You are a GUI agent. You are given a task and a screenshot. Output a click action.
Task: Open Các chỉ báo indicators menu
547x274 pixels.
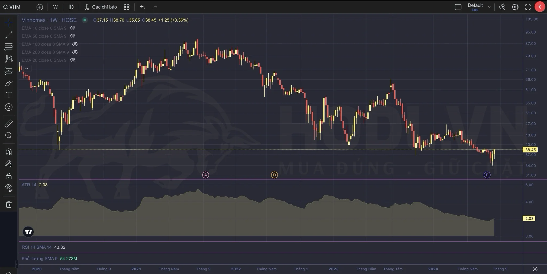coord(100,7)
